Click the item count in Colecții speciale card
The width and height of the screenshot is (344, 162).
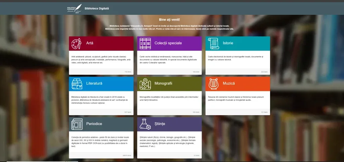196,72
